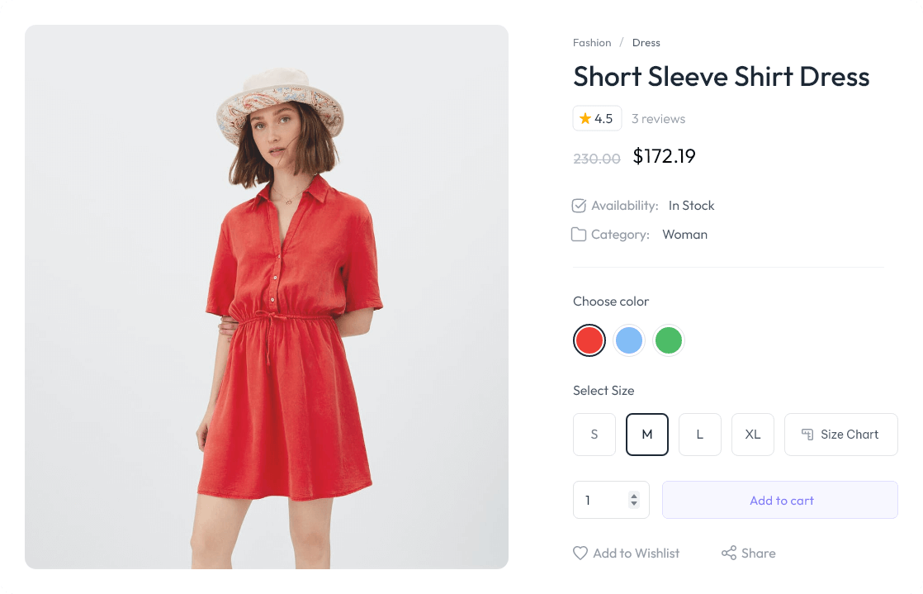Decrease quantity with the down arrow
Viewport: 923px width, 594px height.
pos(634,504)
